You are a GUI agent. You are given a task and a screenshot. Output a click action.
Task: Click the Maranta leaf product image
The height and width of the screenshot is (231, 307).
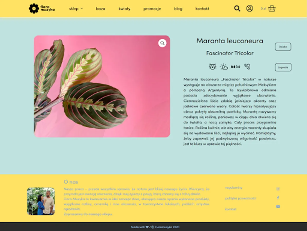click(x=102, y=86)
